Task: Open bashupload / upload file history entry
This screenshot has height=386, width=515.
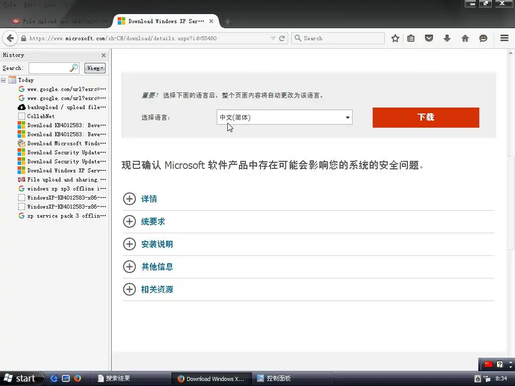Action: tap(62, 107)
